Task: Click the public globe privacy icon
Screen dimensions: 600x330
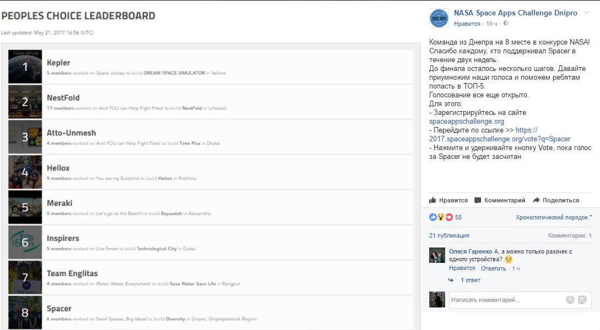Action: point(506,23)
